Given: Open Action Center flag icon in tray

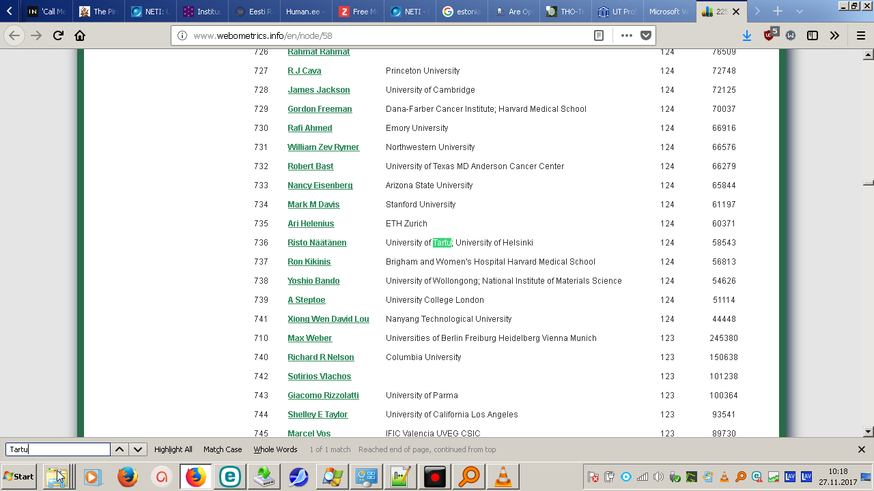Looking at the screenshot, I should pyautogui.click(x=593, y=477).
